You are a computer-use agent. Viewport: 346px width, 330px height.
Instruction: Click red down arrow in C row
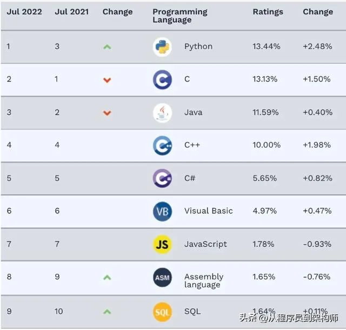point(107,80)
